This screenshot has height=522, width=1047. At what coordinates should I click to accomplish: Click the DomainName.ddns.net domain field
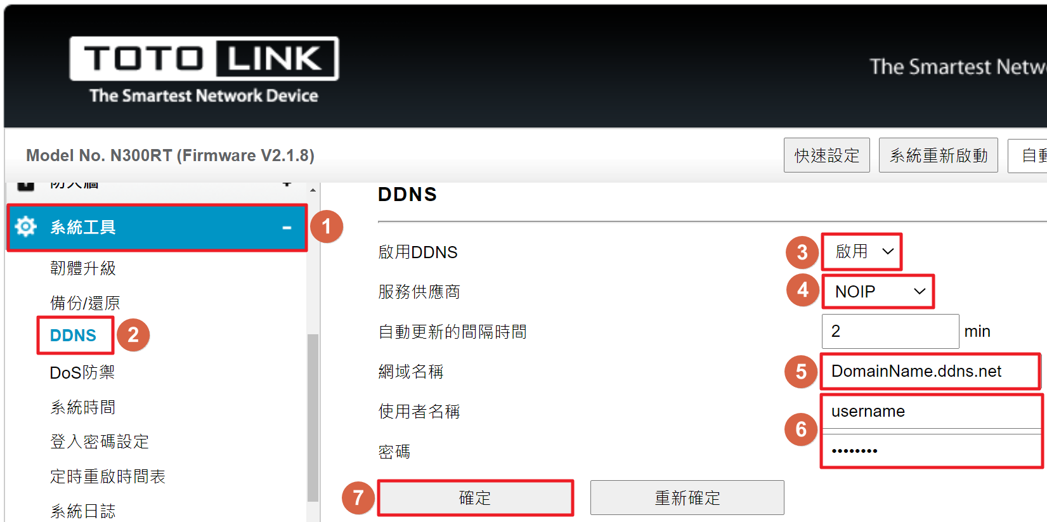tap(930, 371)
